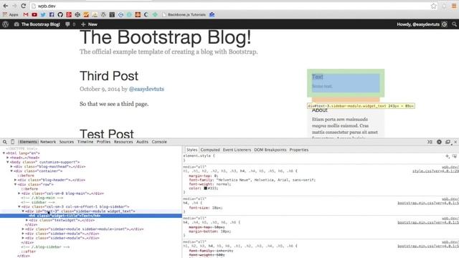Switch to the Console panel tab
The height and width of the screenshot is (258, 459).
click(x=159, y=142)
